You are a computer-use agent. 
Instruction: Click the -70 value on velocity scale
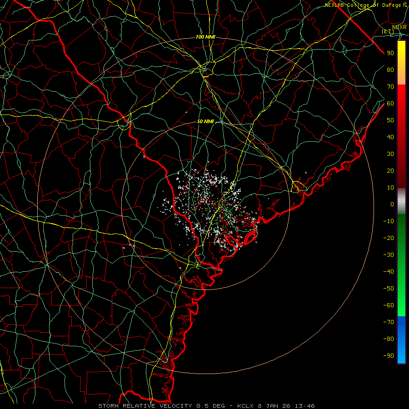click(x=389, y=322)
